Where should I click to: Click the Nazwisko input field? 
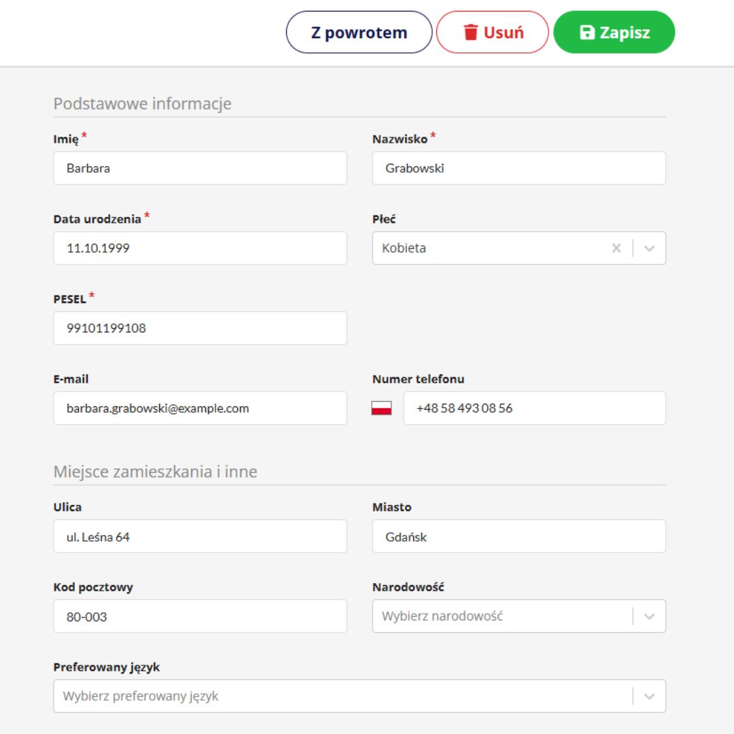point(519,168)
